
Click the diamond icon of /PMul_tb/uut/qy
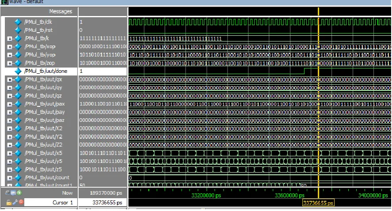pyautogui.click(x=18, y=88)
